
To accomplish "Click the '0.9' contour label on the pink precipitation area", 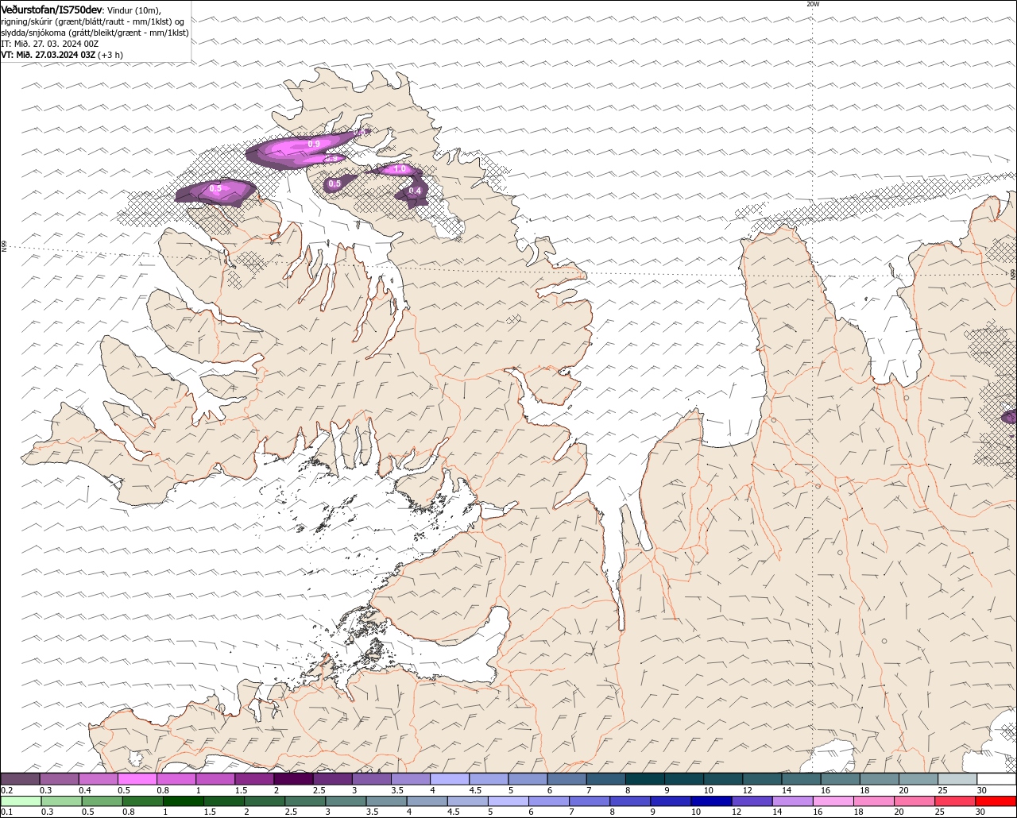I will [314, 145].
